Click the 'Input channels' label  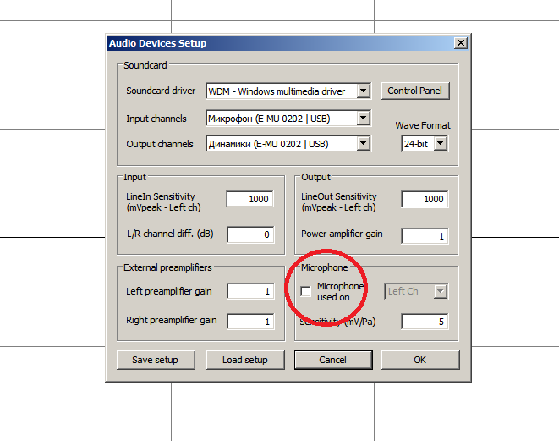coord(156,119)
